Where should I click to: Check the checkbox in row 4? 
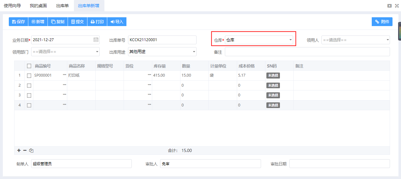pyautogui.click(x=29, y=105)
